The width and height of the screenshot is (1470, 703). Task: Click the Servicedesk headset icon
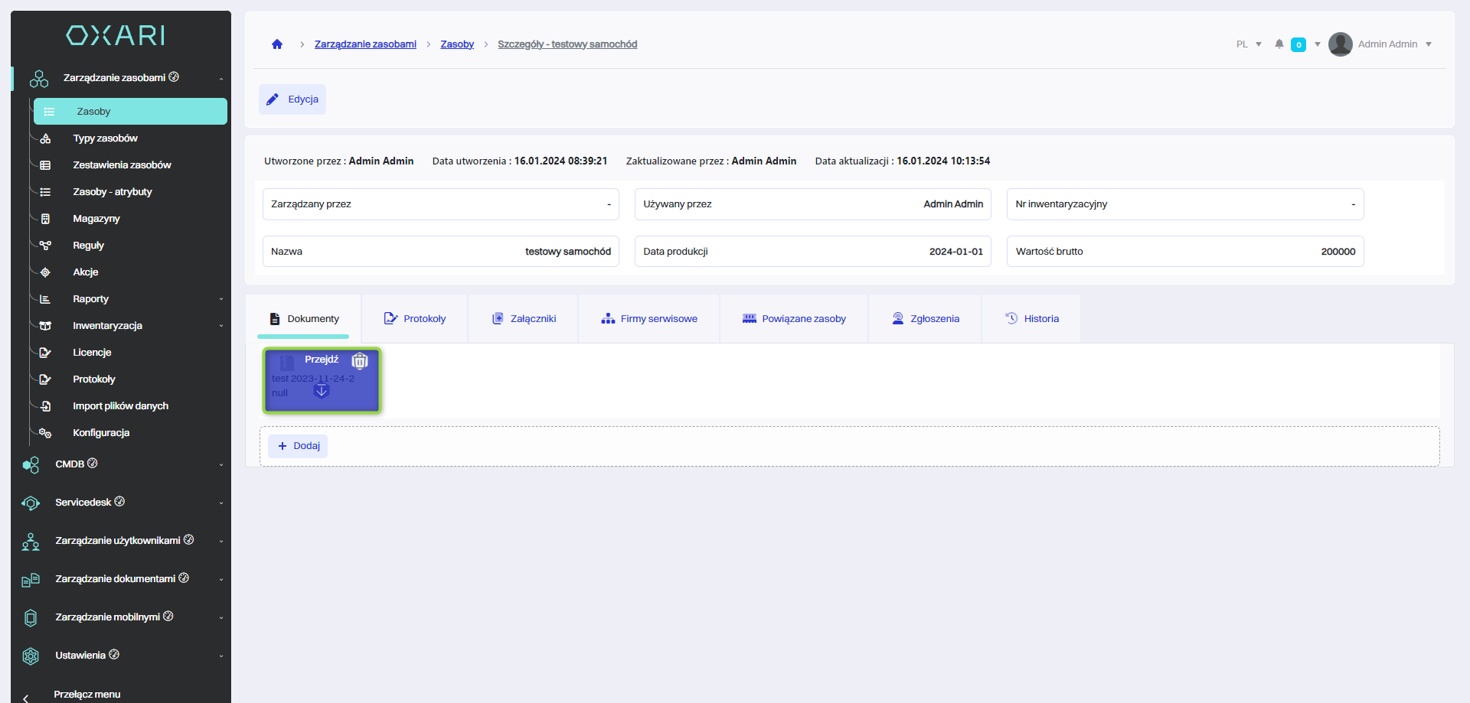click(31, 503)
